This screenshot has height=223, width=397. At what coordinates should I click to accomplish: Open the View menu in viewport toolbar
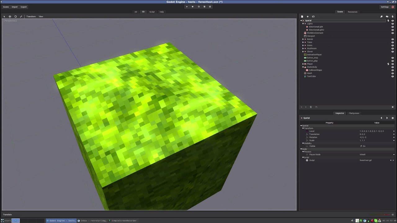tap(41, 16)
